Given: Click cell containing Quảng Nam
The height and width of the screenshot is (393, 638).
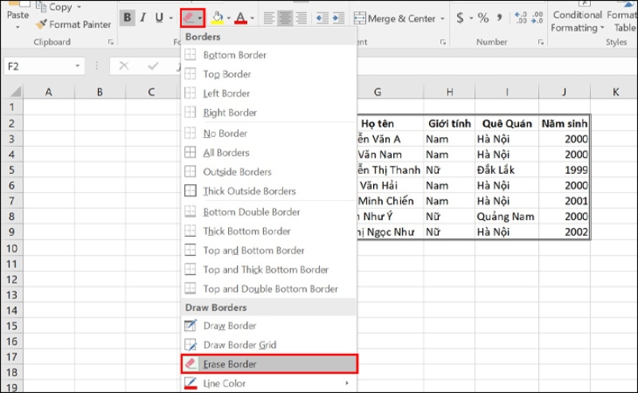Looking at the screenshot, I should [506, 217].
